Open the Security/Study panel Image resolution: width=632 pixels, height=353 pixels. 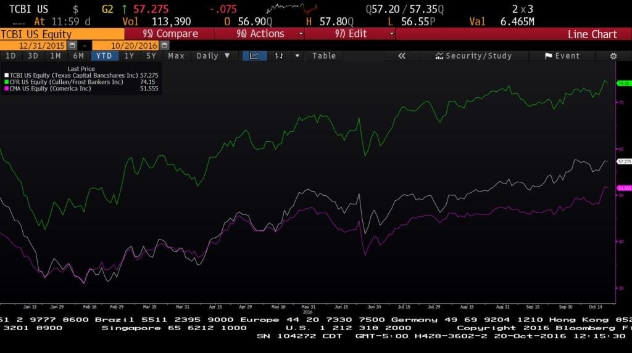point(473,56)
